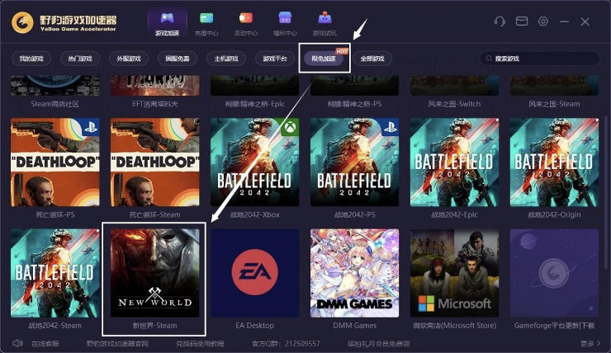Viewport: 611px width, 353px height.
Task: Open the 活动中心 activity center icon
Action: pyautogui.click(x=245, y=18)
